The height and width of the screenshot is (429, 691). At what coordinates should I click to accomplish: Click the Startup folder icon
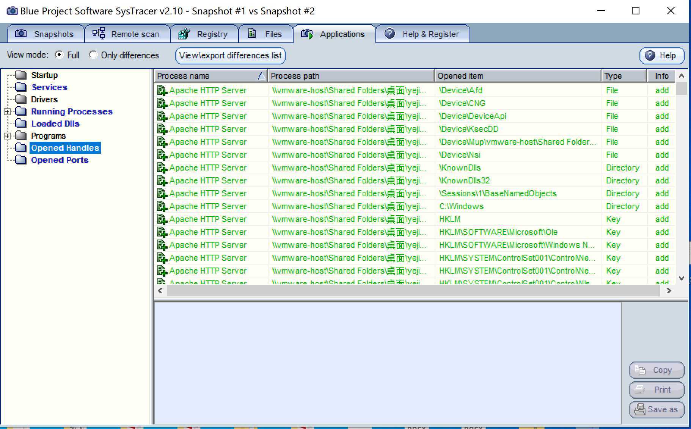[x=21, y=75]
